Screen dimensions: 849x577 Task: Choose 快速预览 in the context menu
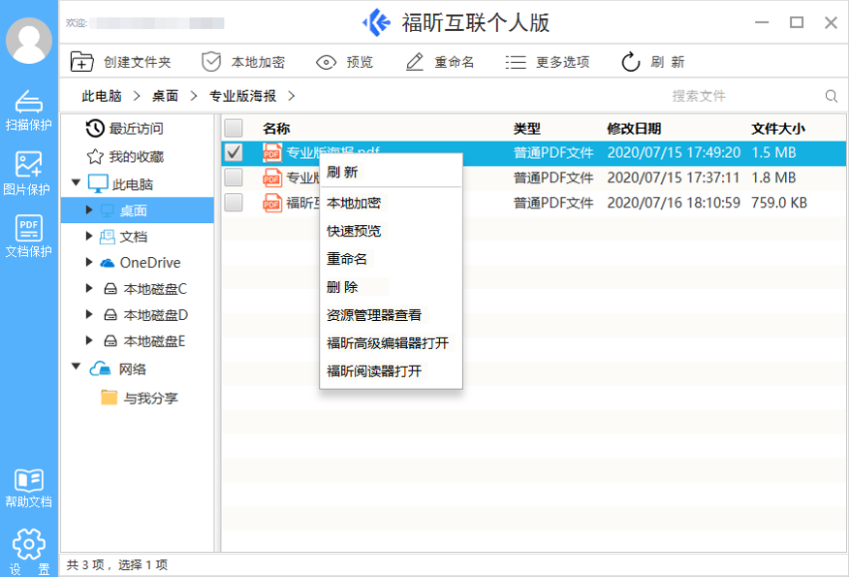click(391, 232)
